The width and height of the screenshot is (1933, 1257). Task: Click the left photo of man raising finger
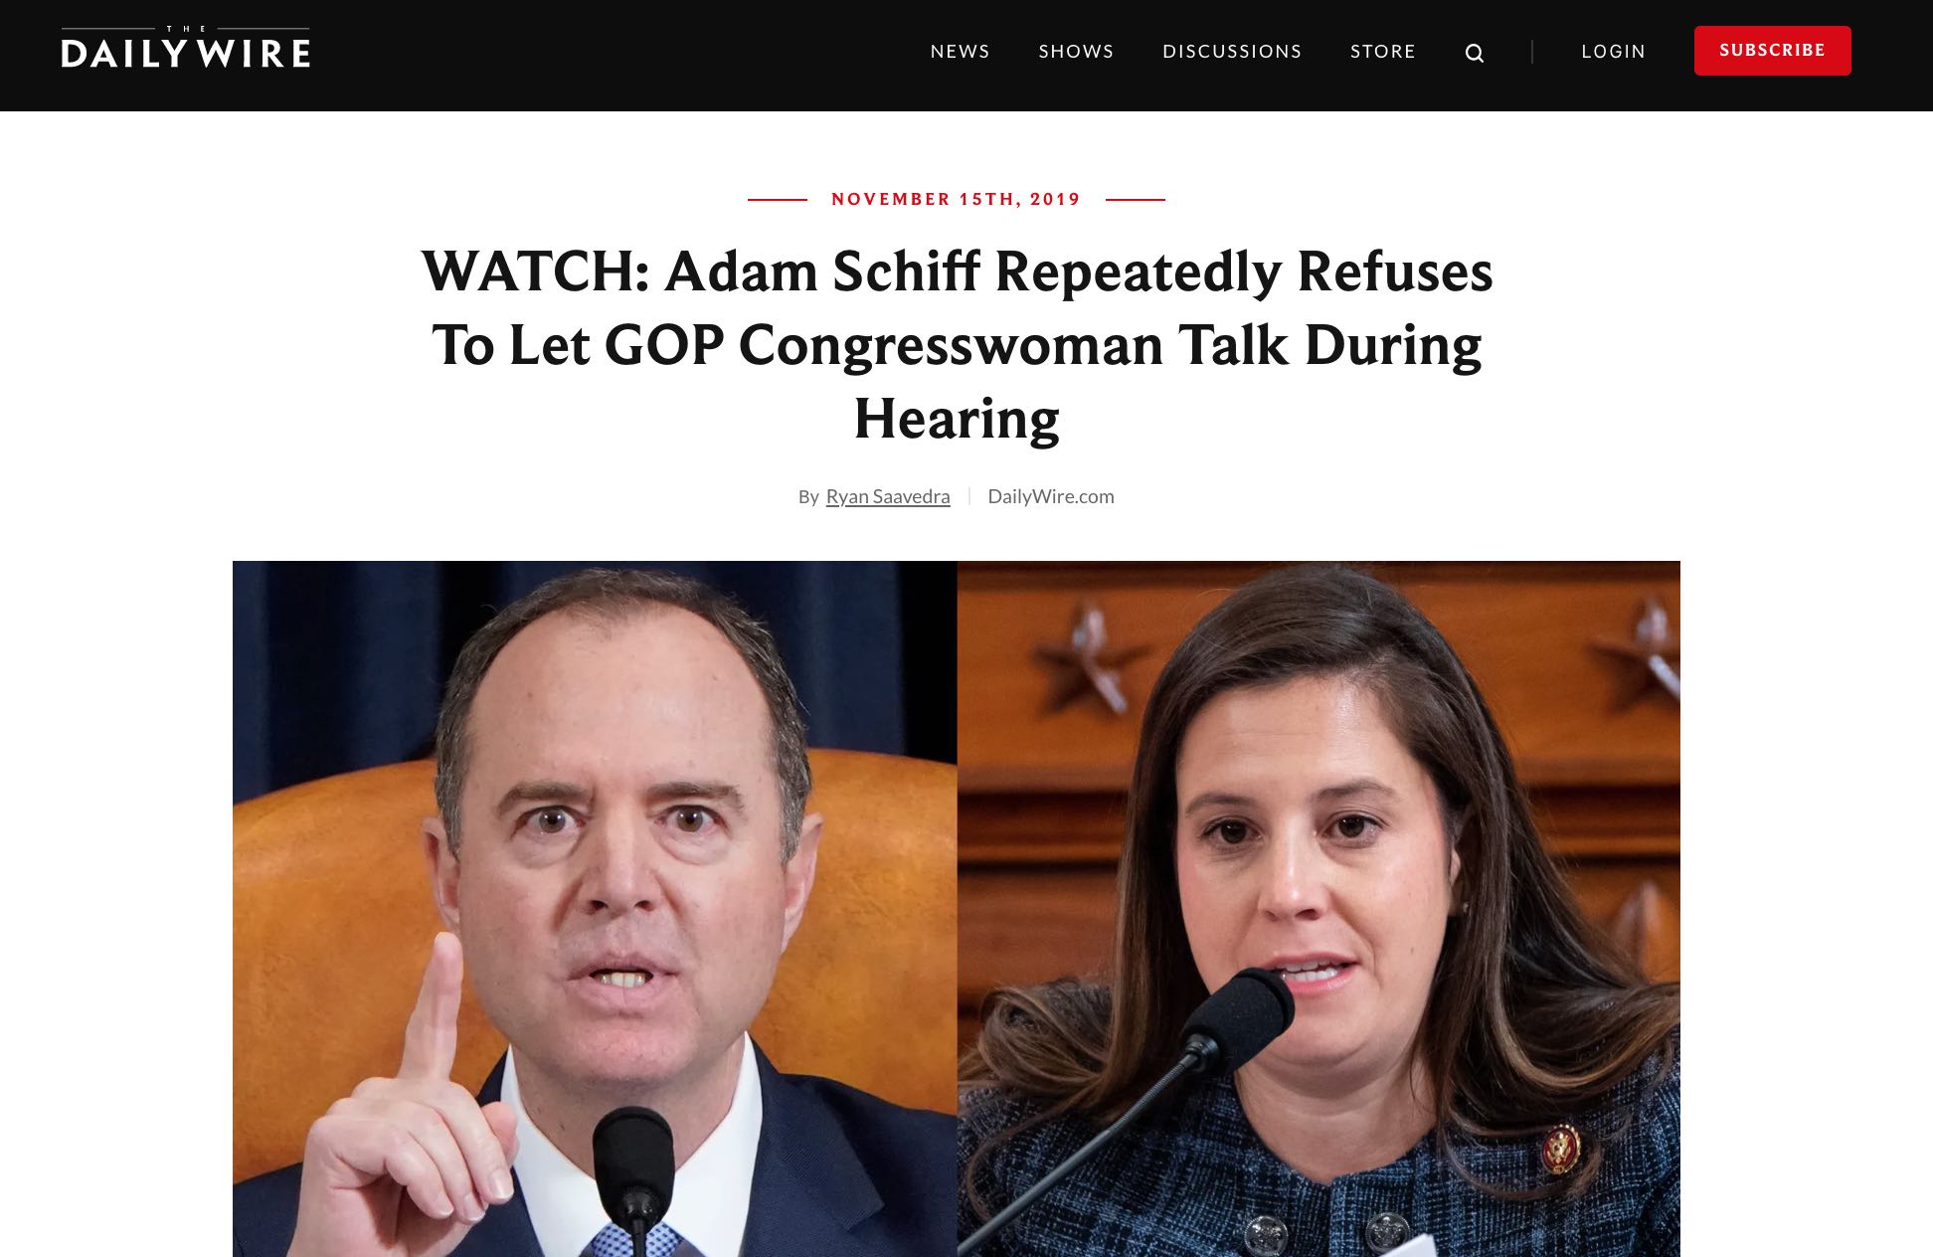point(595,909)
